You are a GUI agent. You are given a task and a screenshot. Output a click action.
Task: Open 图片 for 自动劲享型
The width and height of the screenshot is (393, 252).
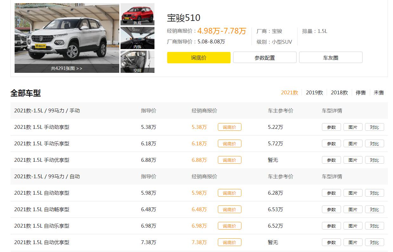coord(353,193)
